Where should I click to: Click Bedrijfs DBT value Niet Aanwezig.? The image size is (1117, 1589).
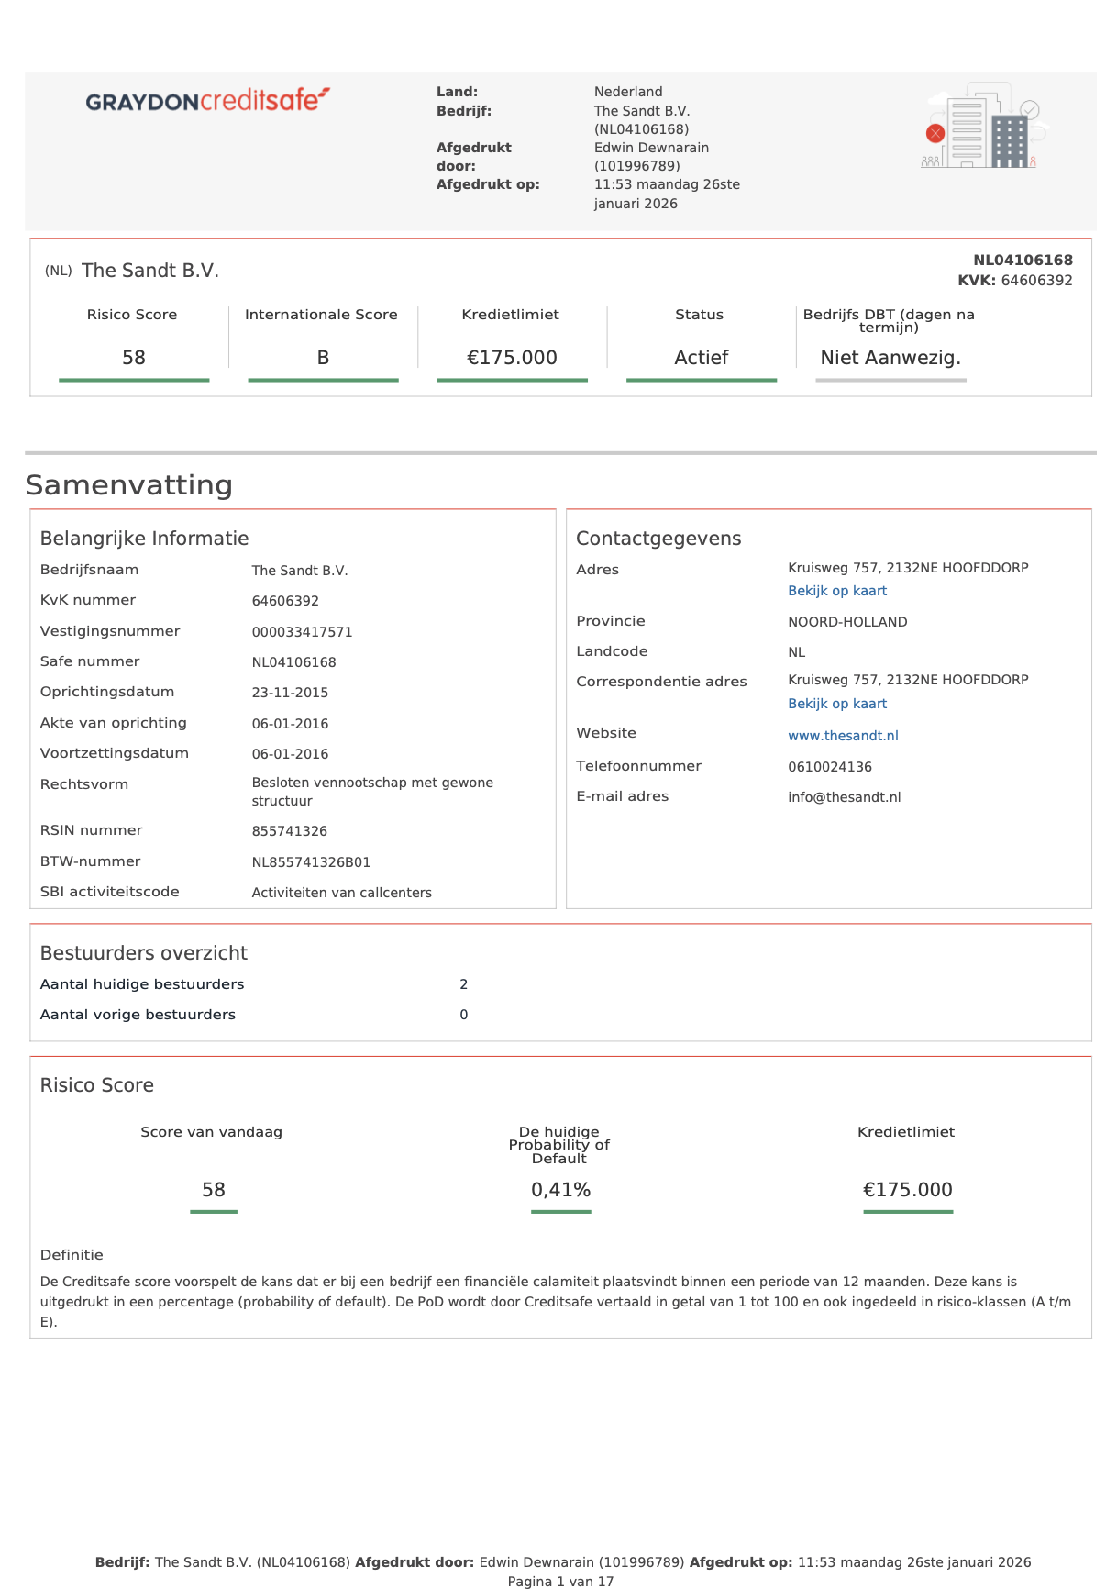[890, 358]
